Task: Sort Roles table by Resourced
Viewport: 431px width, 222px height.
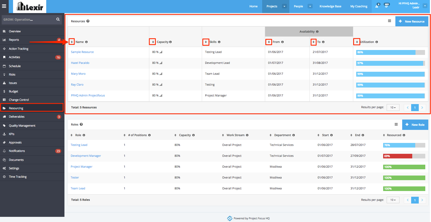Action: (384, 135)
